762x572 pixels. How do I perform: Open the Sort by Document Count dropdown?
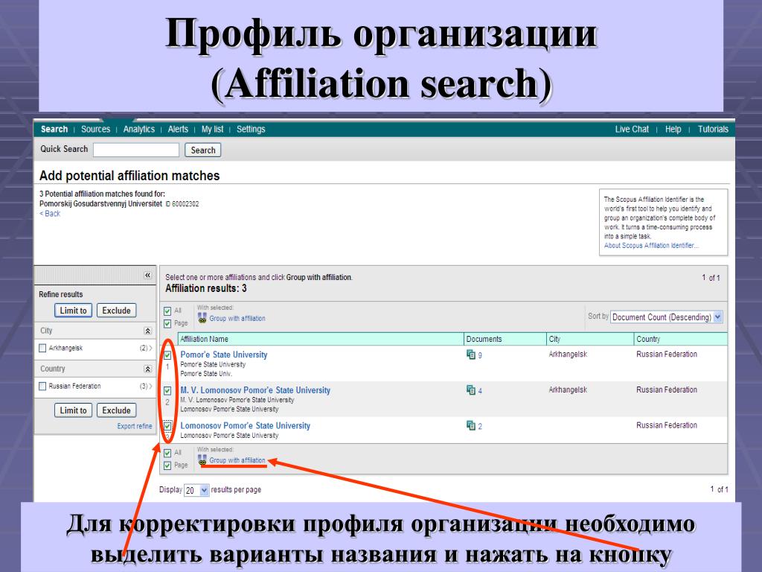[666, 317]
